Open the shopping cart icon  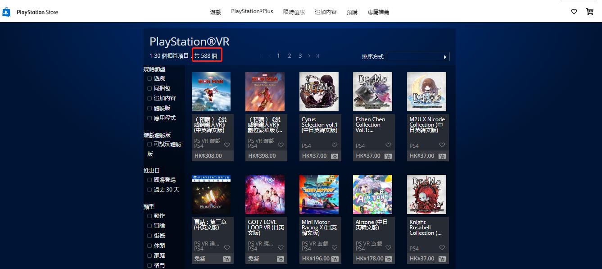click(589, 11)
